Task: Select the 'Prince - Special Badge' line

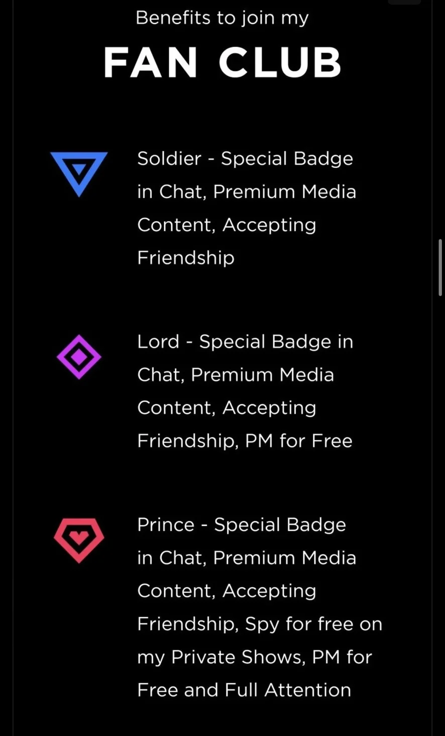Action: [x=242, y=525]
